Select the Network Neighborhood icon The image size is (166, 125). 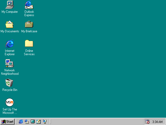coord(10,63)
